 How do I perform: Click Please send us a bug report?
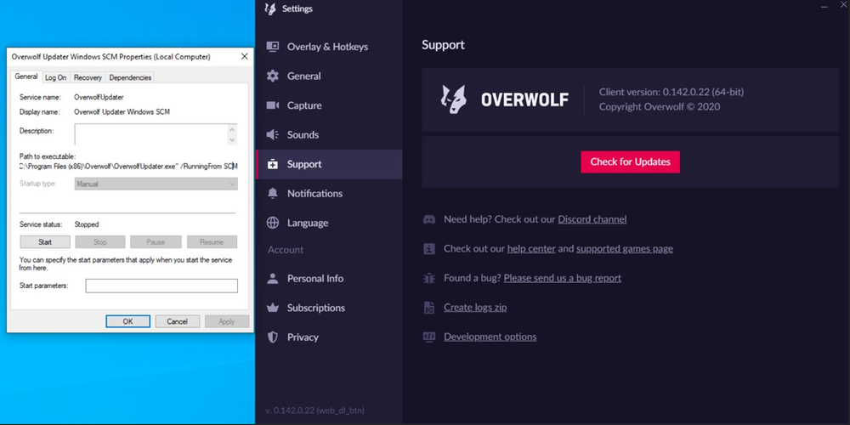pos(562,278)
